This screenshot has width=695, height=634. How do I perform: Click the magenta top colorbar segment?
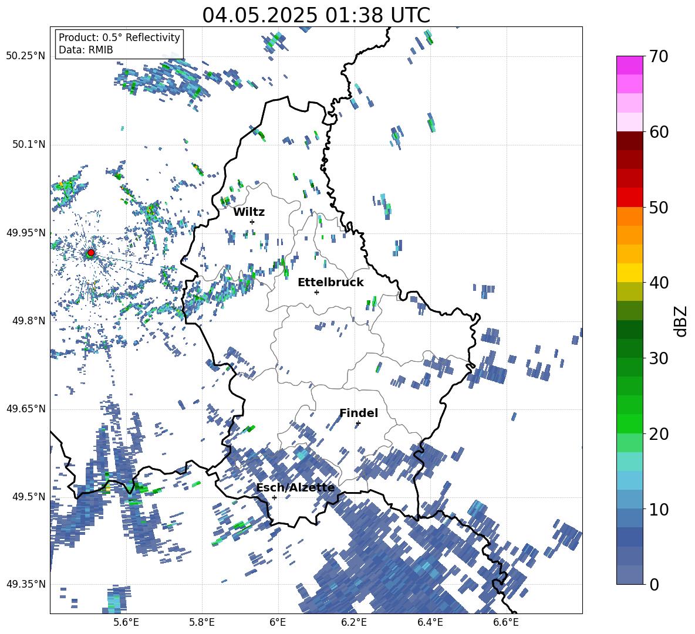click(629, 65)
